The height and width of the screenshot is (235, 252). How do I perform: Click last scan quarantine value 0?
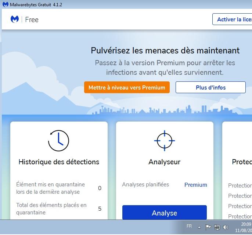[100, 188]
